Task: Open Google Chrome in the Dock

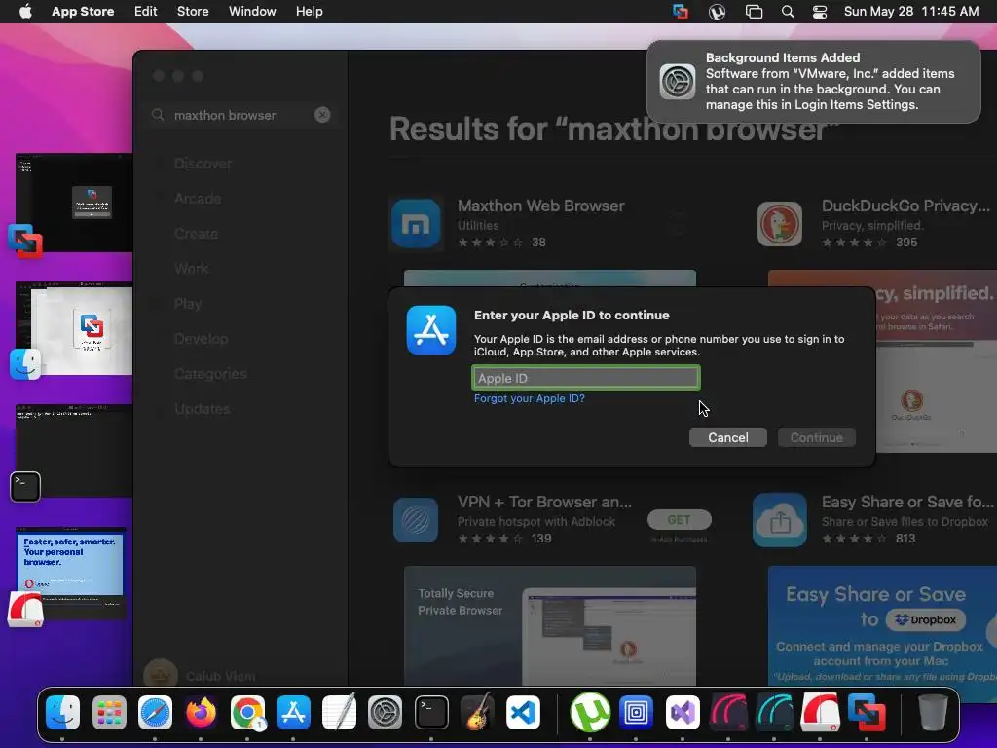Action: point(247,712)
